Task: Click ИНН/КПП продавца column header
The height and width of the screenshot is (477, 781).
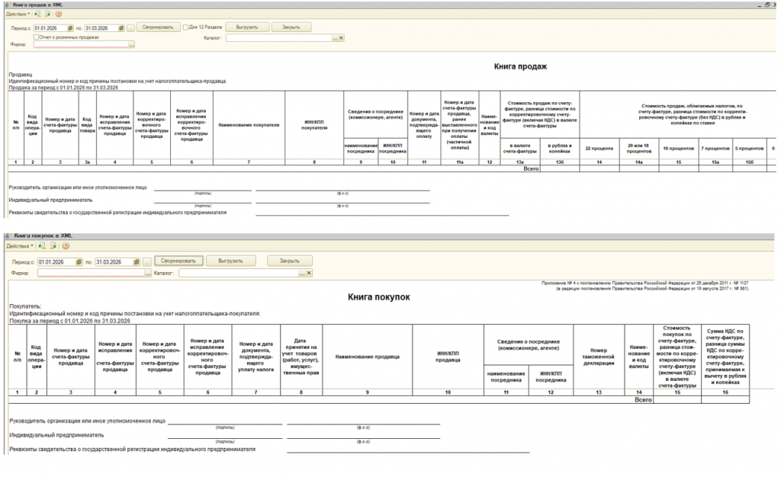Action: (448, 357)
